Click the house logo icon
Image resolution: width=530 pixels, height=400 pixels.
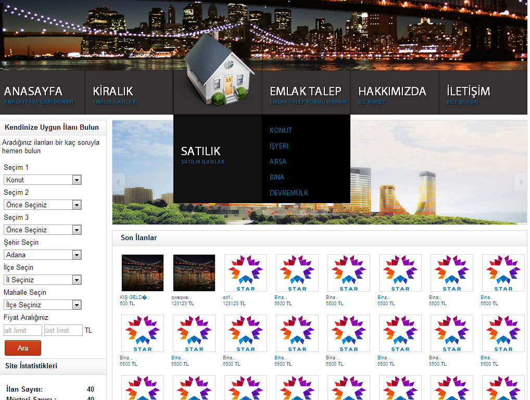click(218, 70)
